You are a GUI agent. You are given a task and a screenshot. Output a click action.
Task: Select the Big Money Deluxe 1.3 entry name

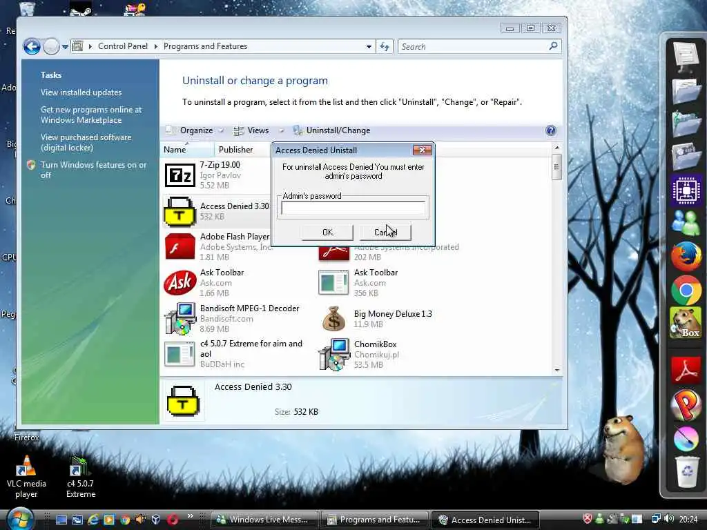pos(393,314)
